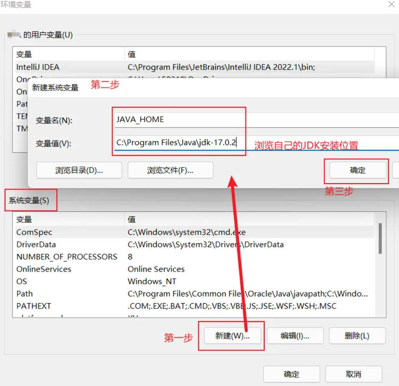399x386 pixels.
Task: Select the ComSpec system variable row
Action: point(192,232)
